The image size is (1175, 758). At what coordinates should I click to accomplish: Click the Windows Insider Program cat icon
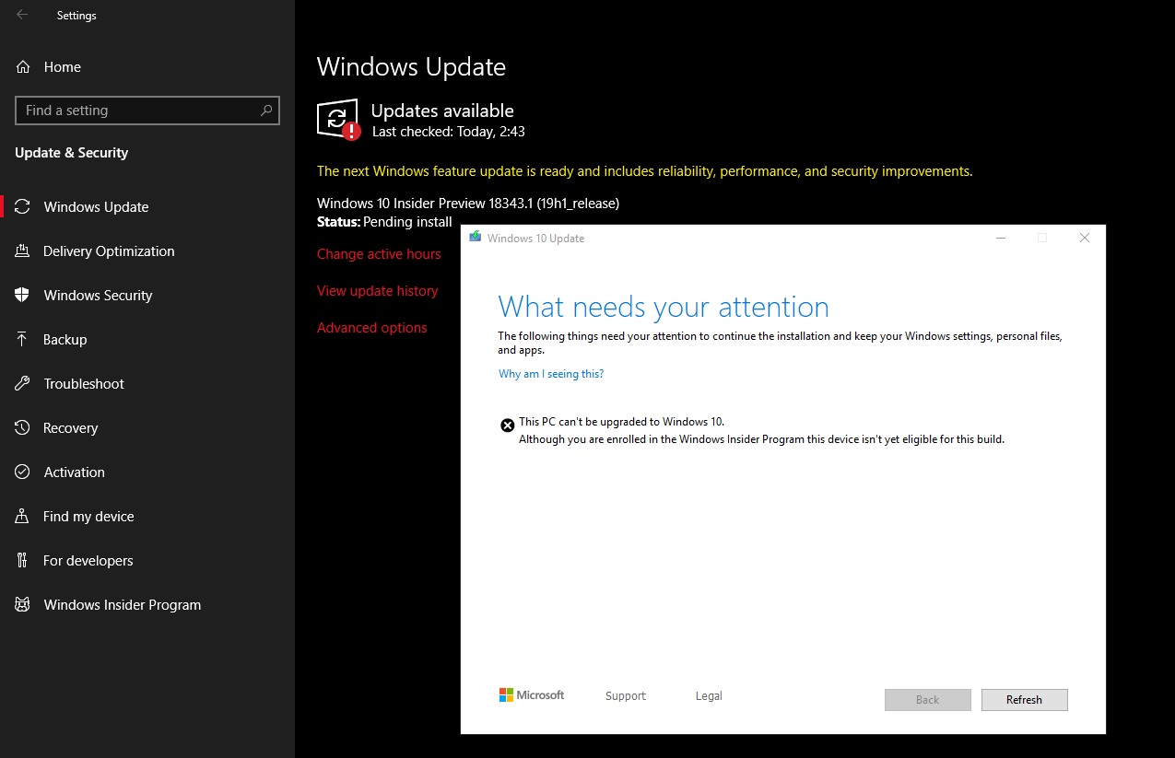pos(23,605)
